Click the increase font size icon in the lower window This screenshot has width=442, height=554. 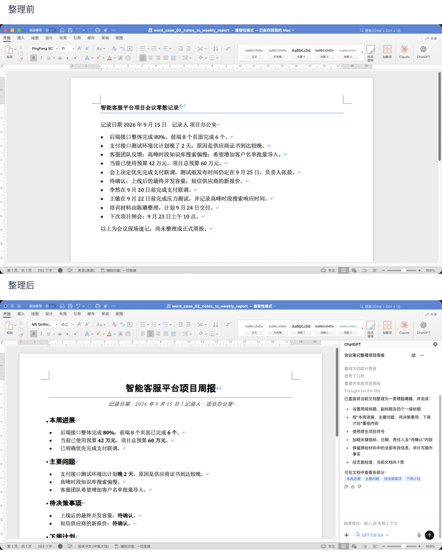point(79,324)
